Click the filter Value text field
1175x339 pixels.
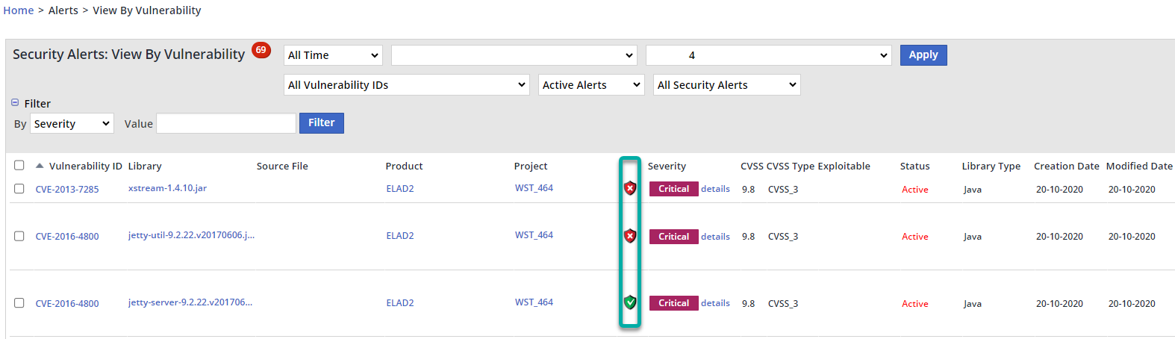(226, 123)
